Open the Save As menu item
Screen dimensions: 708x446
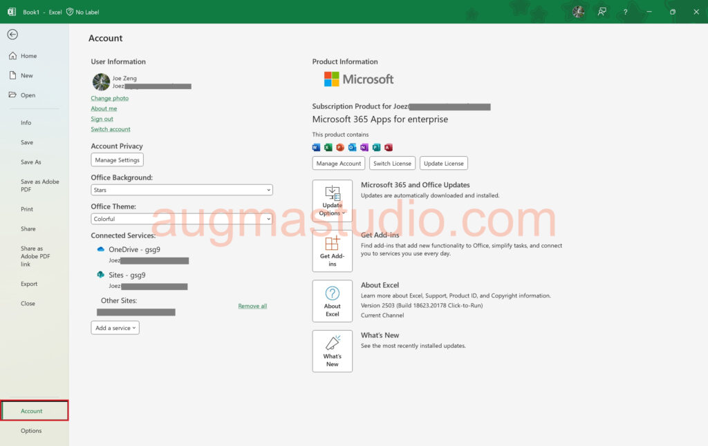click(31, 162)
